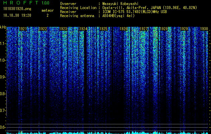Select the file name 1010301920.png
Viewport: 211px width, 134px height.
tap(17, 9)
